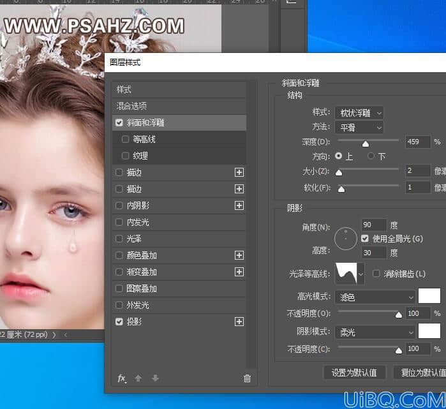Enable the 内阴影 checkbox
Screen dimensions: 446x409
[x=119, y=205]
